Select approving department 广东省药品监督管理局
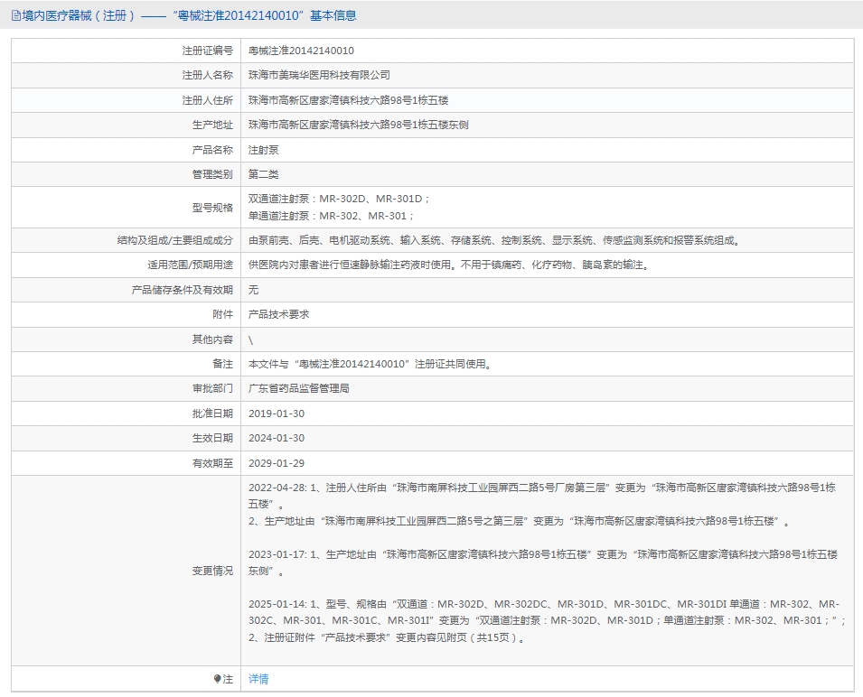The image size is (863, 697). point(299,388)
